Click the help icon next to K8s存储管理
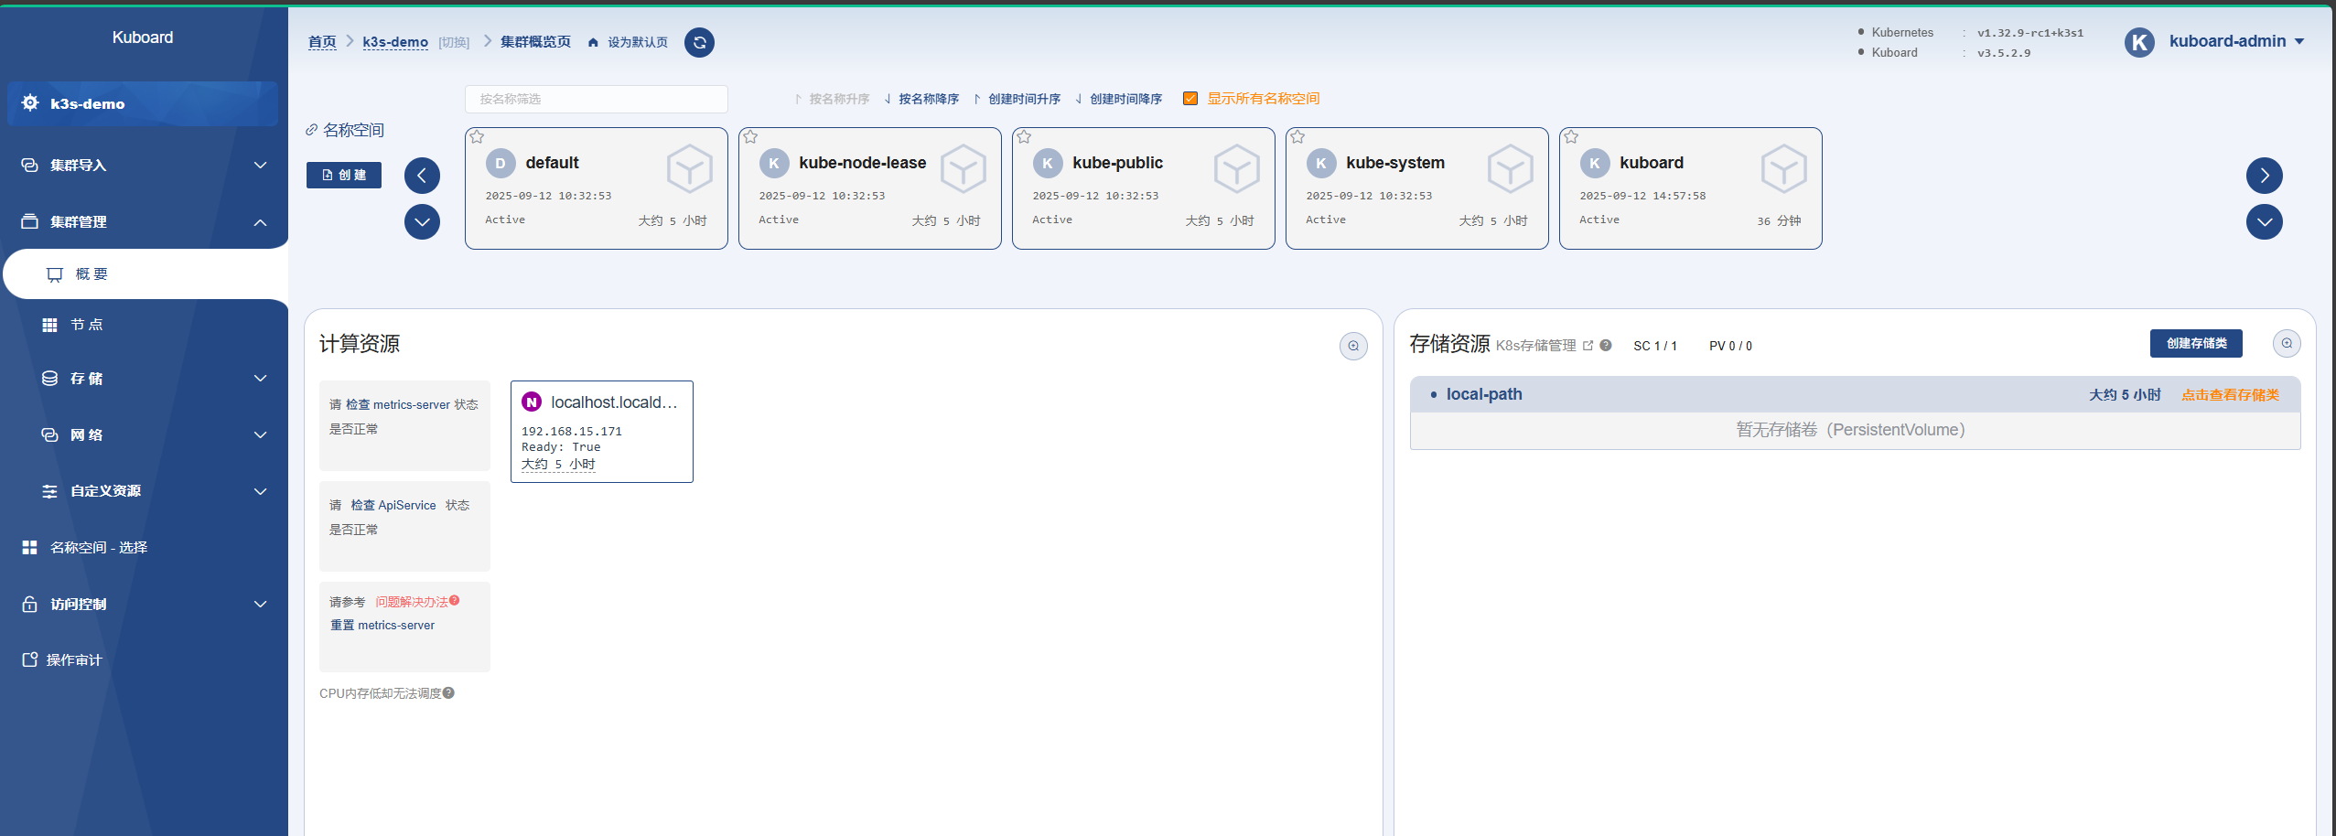 tap(1606, 345)
